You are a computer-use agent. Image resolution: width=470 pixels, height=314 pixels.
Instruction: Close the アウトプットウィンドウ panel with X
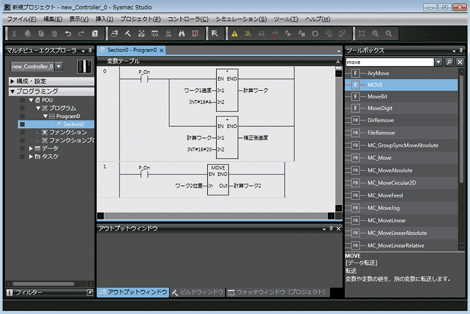coord(338,229)
